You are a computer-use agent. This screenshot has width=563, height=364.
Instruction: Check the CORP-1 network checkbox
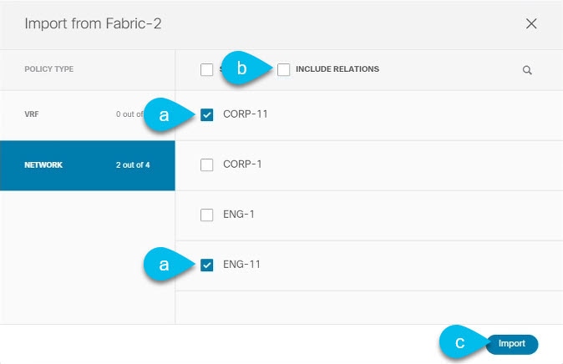(x=207, y=164)
